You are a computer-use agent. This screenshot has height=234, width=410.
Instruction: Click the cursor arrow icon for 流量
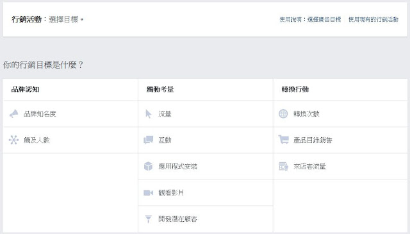tap(148, 114)
